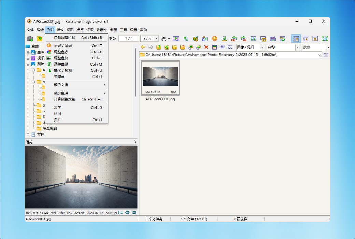Click the favorites star folder icon

(x=174, y=47)
